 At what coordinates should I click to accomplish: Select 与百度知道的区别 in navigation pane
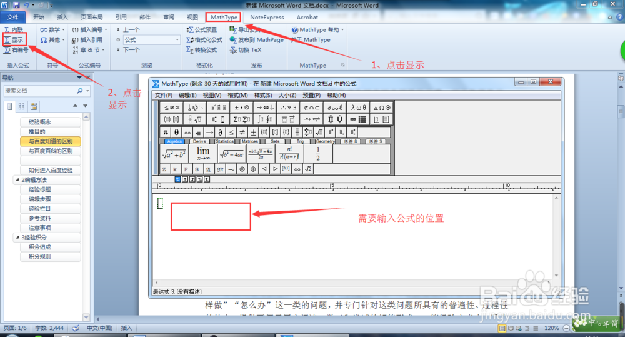point(50,141)
